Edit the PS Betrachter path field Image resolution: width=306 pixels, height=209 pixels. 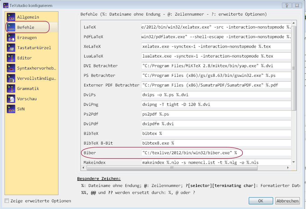click(216, 75)
